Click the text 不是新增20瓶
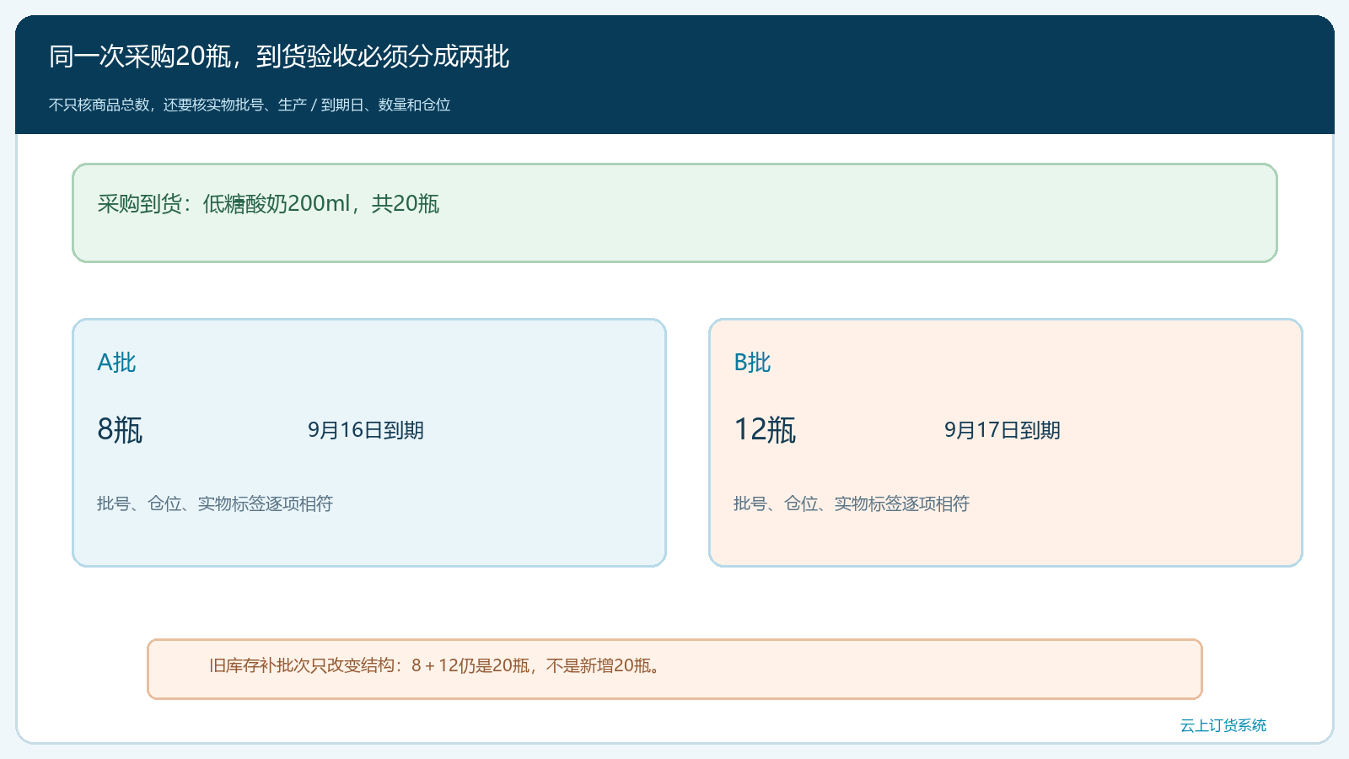The width and height of the screenshot is (1349, 759). [599, 665]
